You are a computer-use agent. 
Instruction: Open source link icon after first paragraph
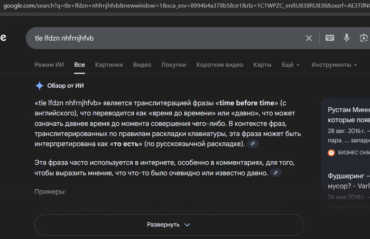point(254,144)
